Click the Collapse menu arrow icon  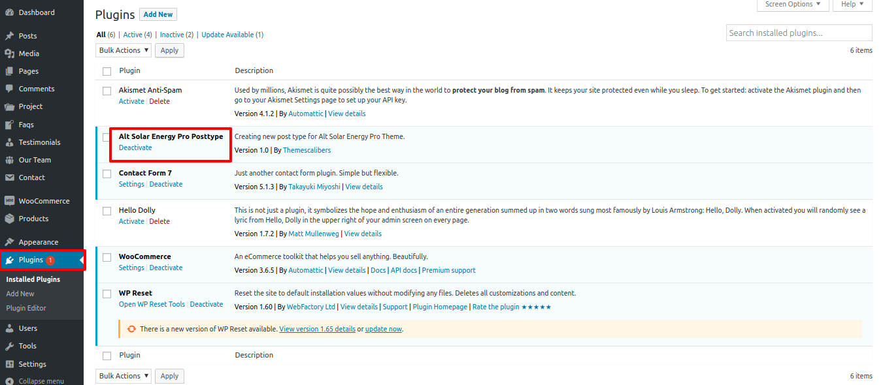9,381
